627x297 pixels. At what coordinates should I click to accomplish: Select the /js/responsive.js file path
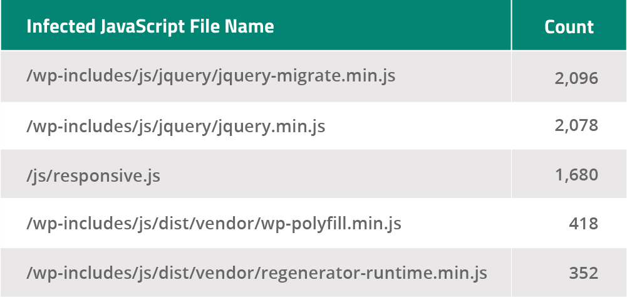(93, 175)
